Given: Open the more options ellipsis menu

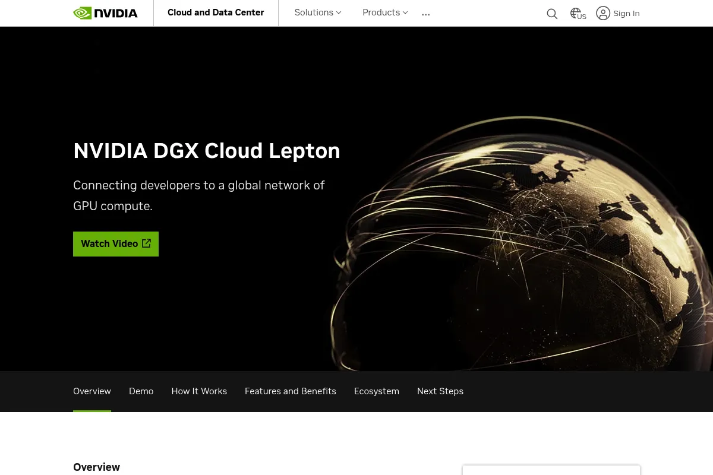Looking at the screenshot, I should tap(425, 14).
